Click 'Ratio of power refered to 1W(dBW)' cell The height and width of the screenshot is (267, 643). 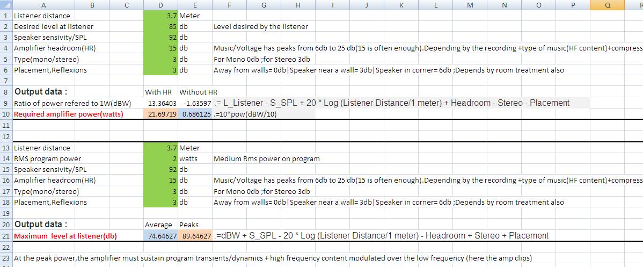point(72,103)
